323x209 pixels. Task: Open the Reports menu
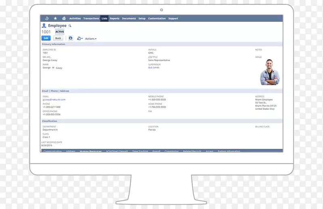coord(115,19)
